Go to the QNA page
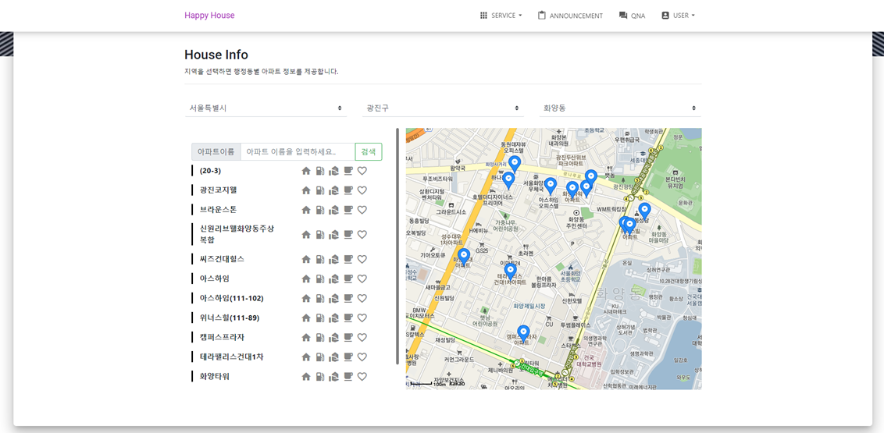Image resolution: width=884 pixels, height=433 pixels. coord(632,16)
